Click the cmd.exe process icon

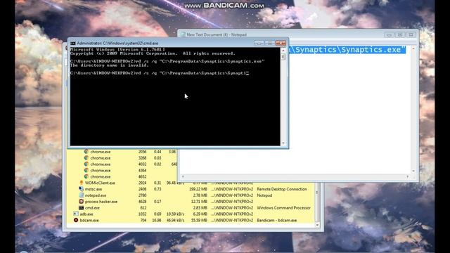click(82, 208)
